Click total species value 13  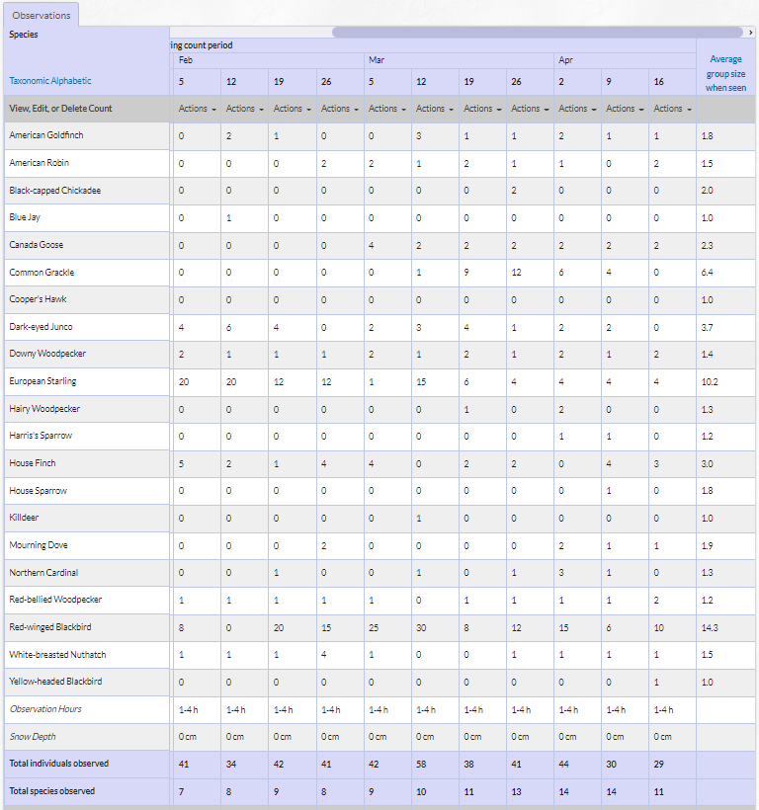point(516,791)
